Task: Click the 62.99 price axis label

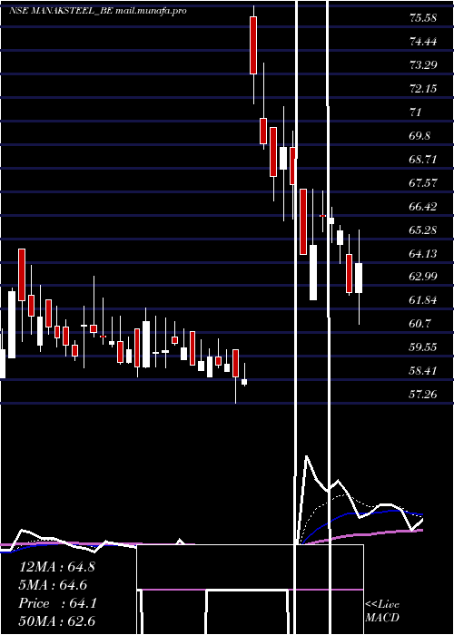Action: point(423,277)
